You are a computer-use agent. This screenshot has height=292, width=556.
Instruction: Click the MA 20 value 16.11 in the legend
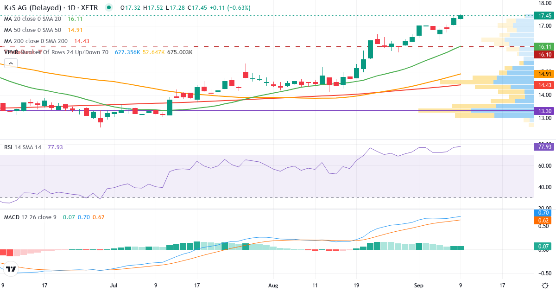pos(75,19)
